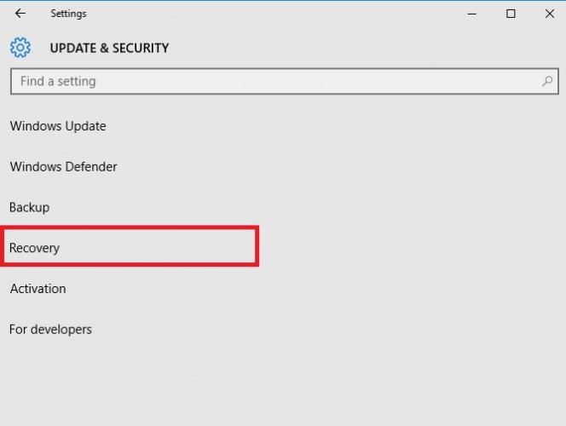Open the For developers section

tap(50, 329)
